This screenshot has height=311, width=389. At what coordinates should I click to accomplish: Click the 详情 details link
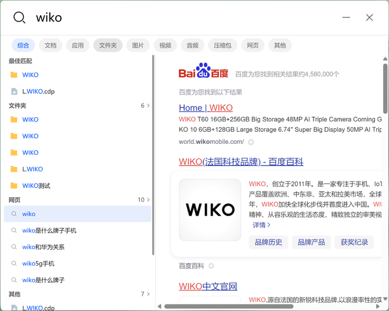[x=261, y=225]
